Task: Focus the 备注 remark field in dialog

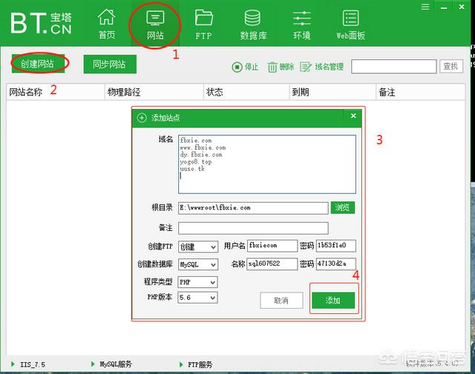Action: [x=253, y=228]
